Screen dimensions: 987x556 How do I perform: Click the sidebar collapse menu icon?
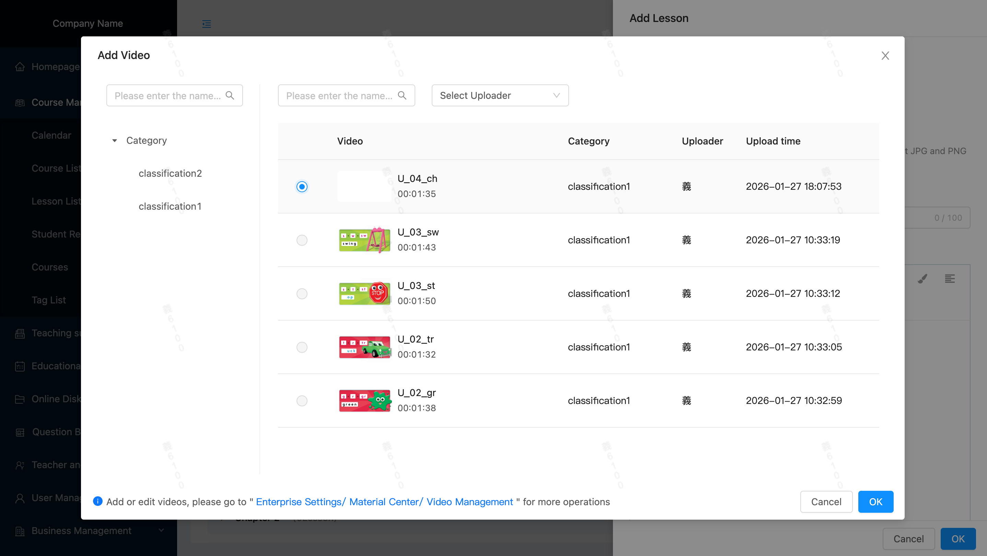tap(207, 24)
